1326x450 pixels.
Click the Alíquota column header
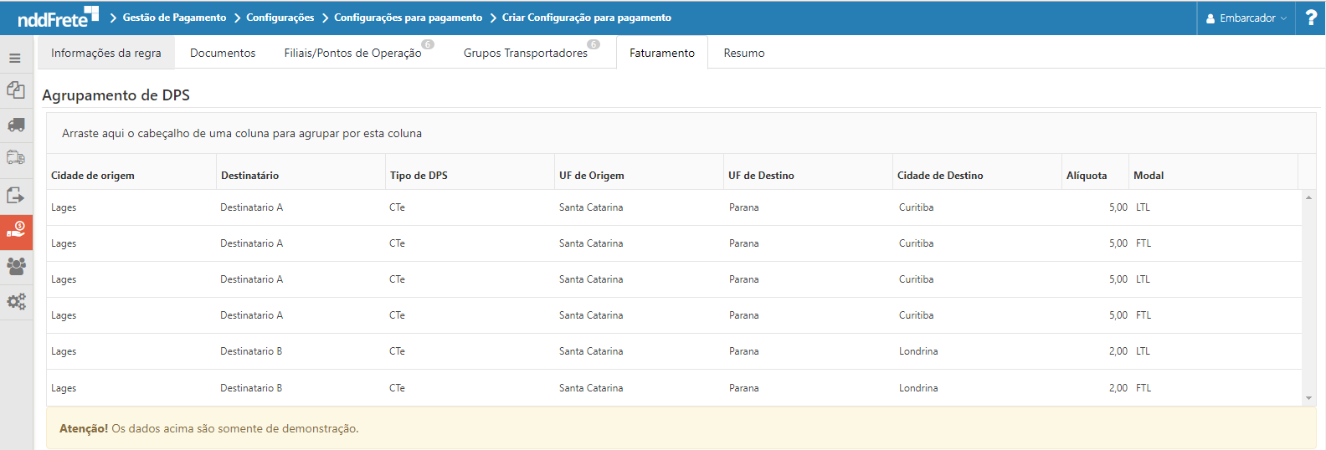[1086, 176]
